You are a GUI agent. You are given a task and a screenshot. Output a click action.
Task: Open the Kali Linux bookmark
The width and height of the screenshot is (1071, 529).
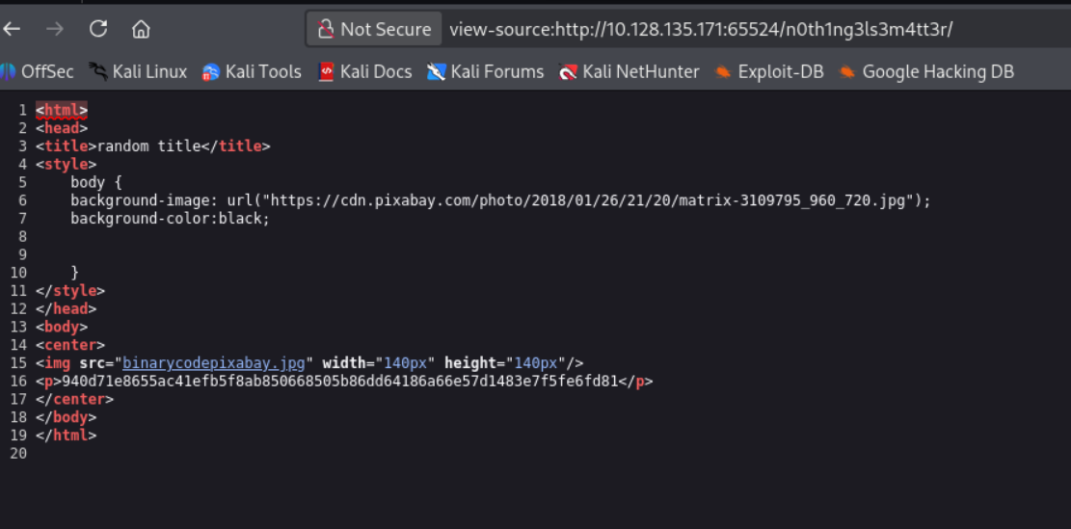137,71
